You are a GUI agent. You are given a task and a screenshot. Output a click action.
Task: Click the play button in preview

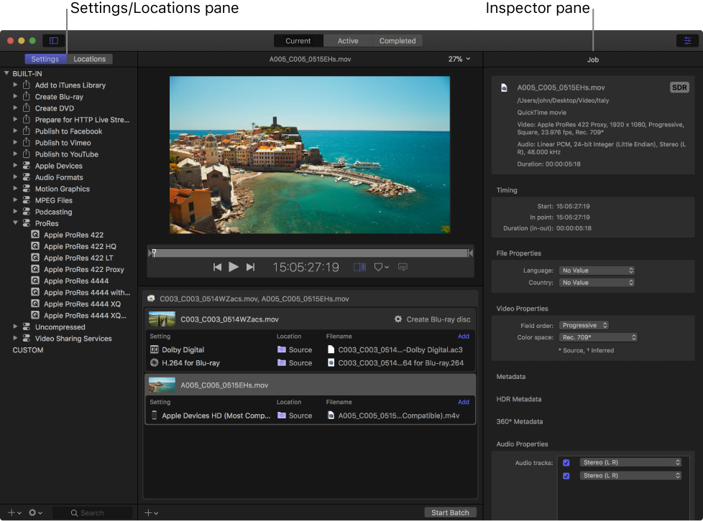(x=234, y=267)
